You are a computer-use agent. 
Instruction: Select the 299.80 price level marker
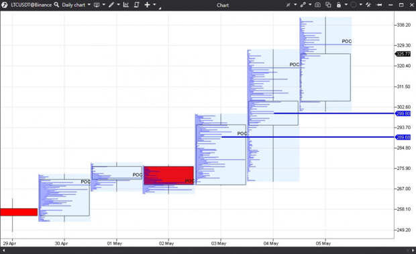[403, 114]
